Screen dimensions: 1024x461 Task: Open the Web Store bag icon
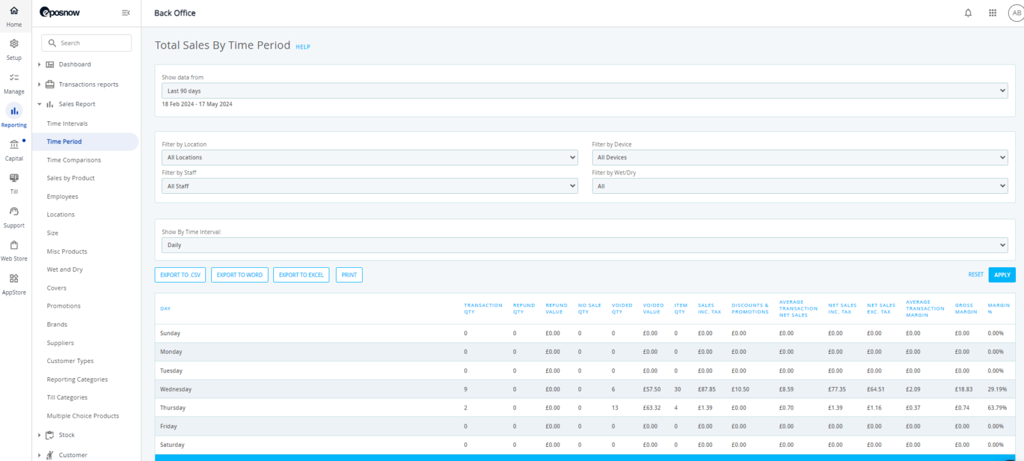(x=14, y=245)
